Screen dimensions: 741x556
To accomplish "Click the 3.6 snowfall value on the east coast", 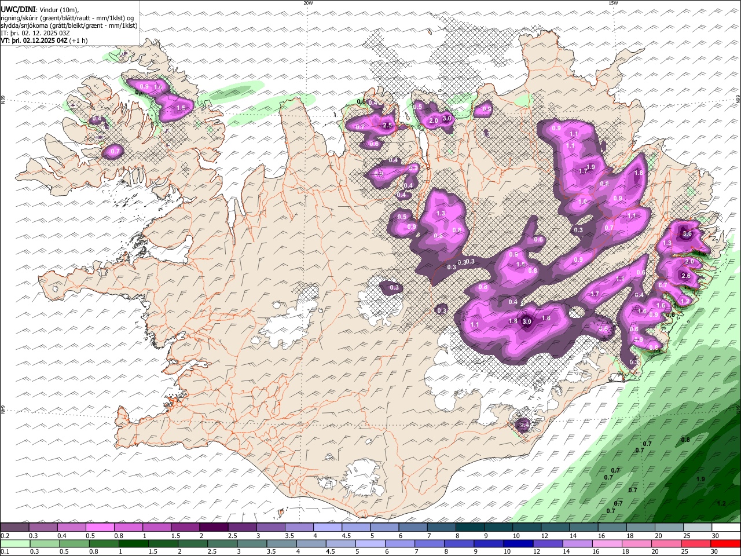I will click(687, 234).
